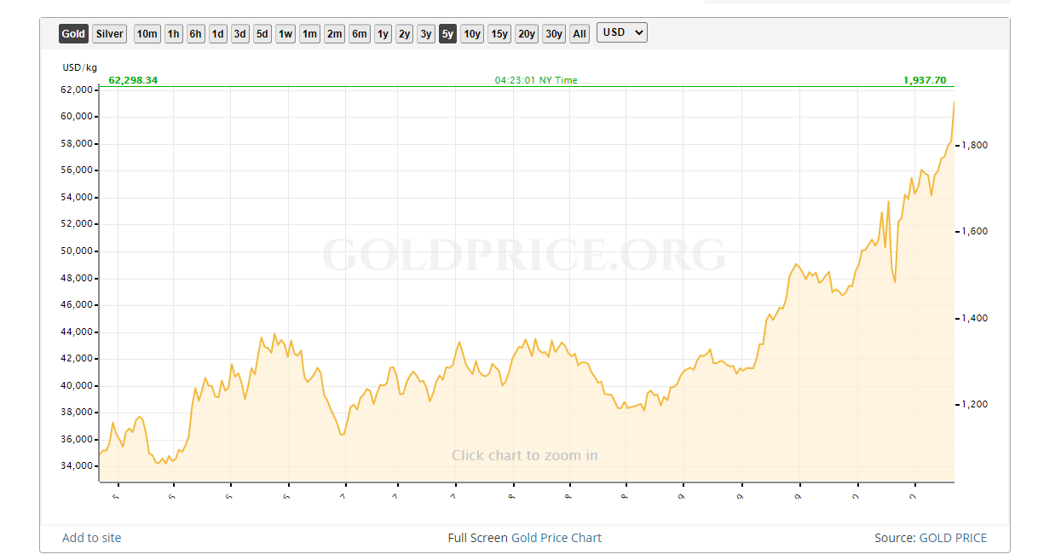Click the 04:23:01 NY Time label
The width and height of the screenshot is (1038, 560).
point(536,80)
